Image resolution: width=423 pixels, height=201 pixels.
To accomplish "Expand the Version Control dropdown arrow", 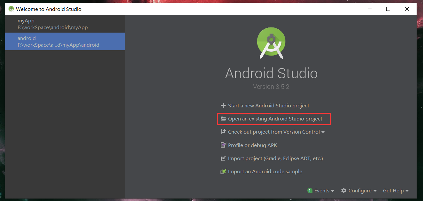I will coord(323,132).
